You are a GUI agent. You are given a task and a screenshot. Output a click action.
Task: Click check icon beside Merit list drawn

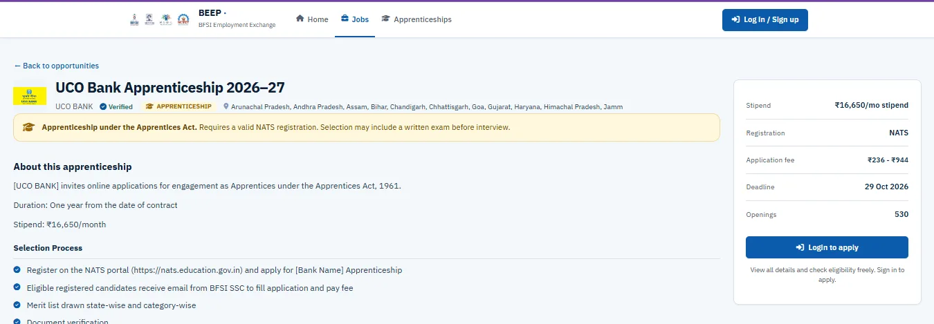17,305
